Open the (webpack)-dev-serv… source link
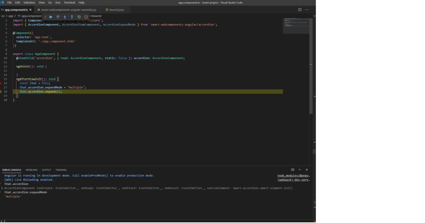 click(x=294, y=180)
